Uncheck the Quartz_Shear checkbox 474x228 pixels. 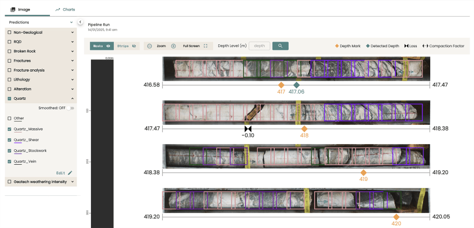point(9,140)
